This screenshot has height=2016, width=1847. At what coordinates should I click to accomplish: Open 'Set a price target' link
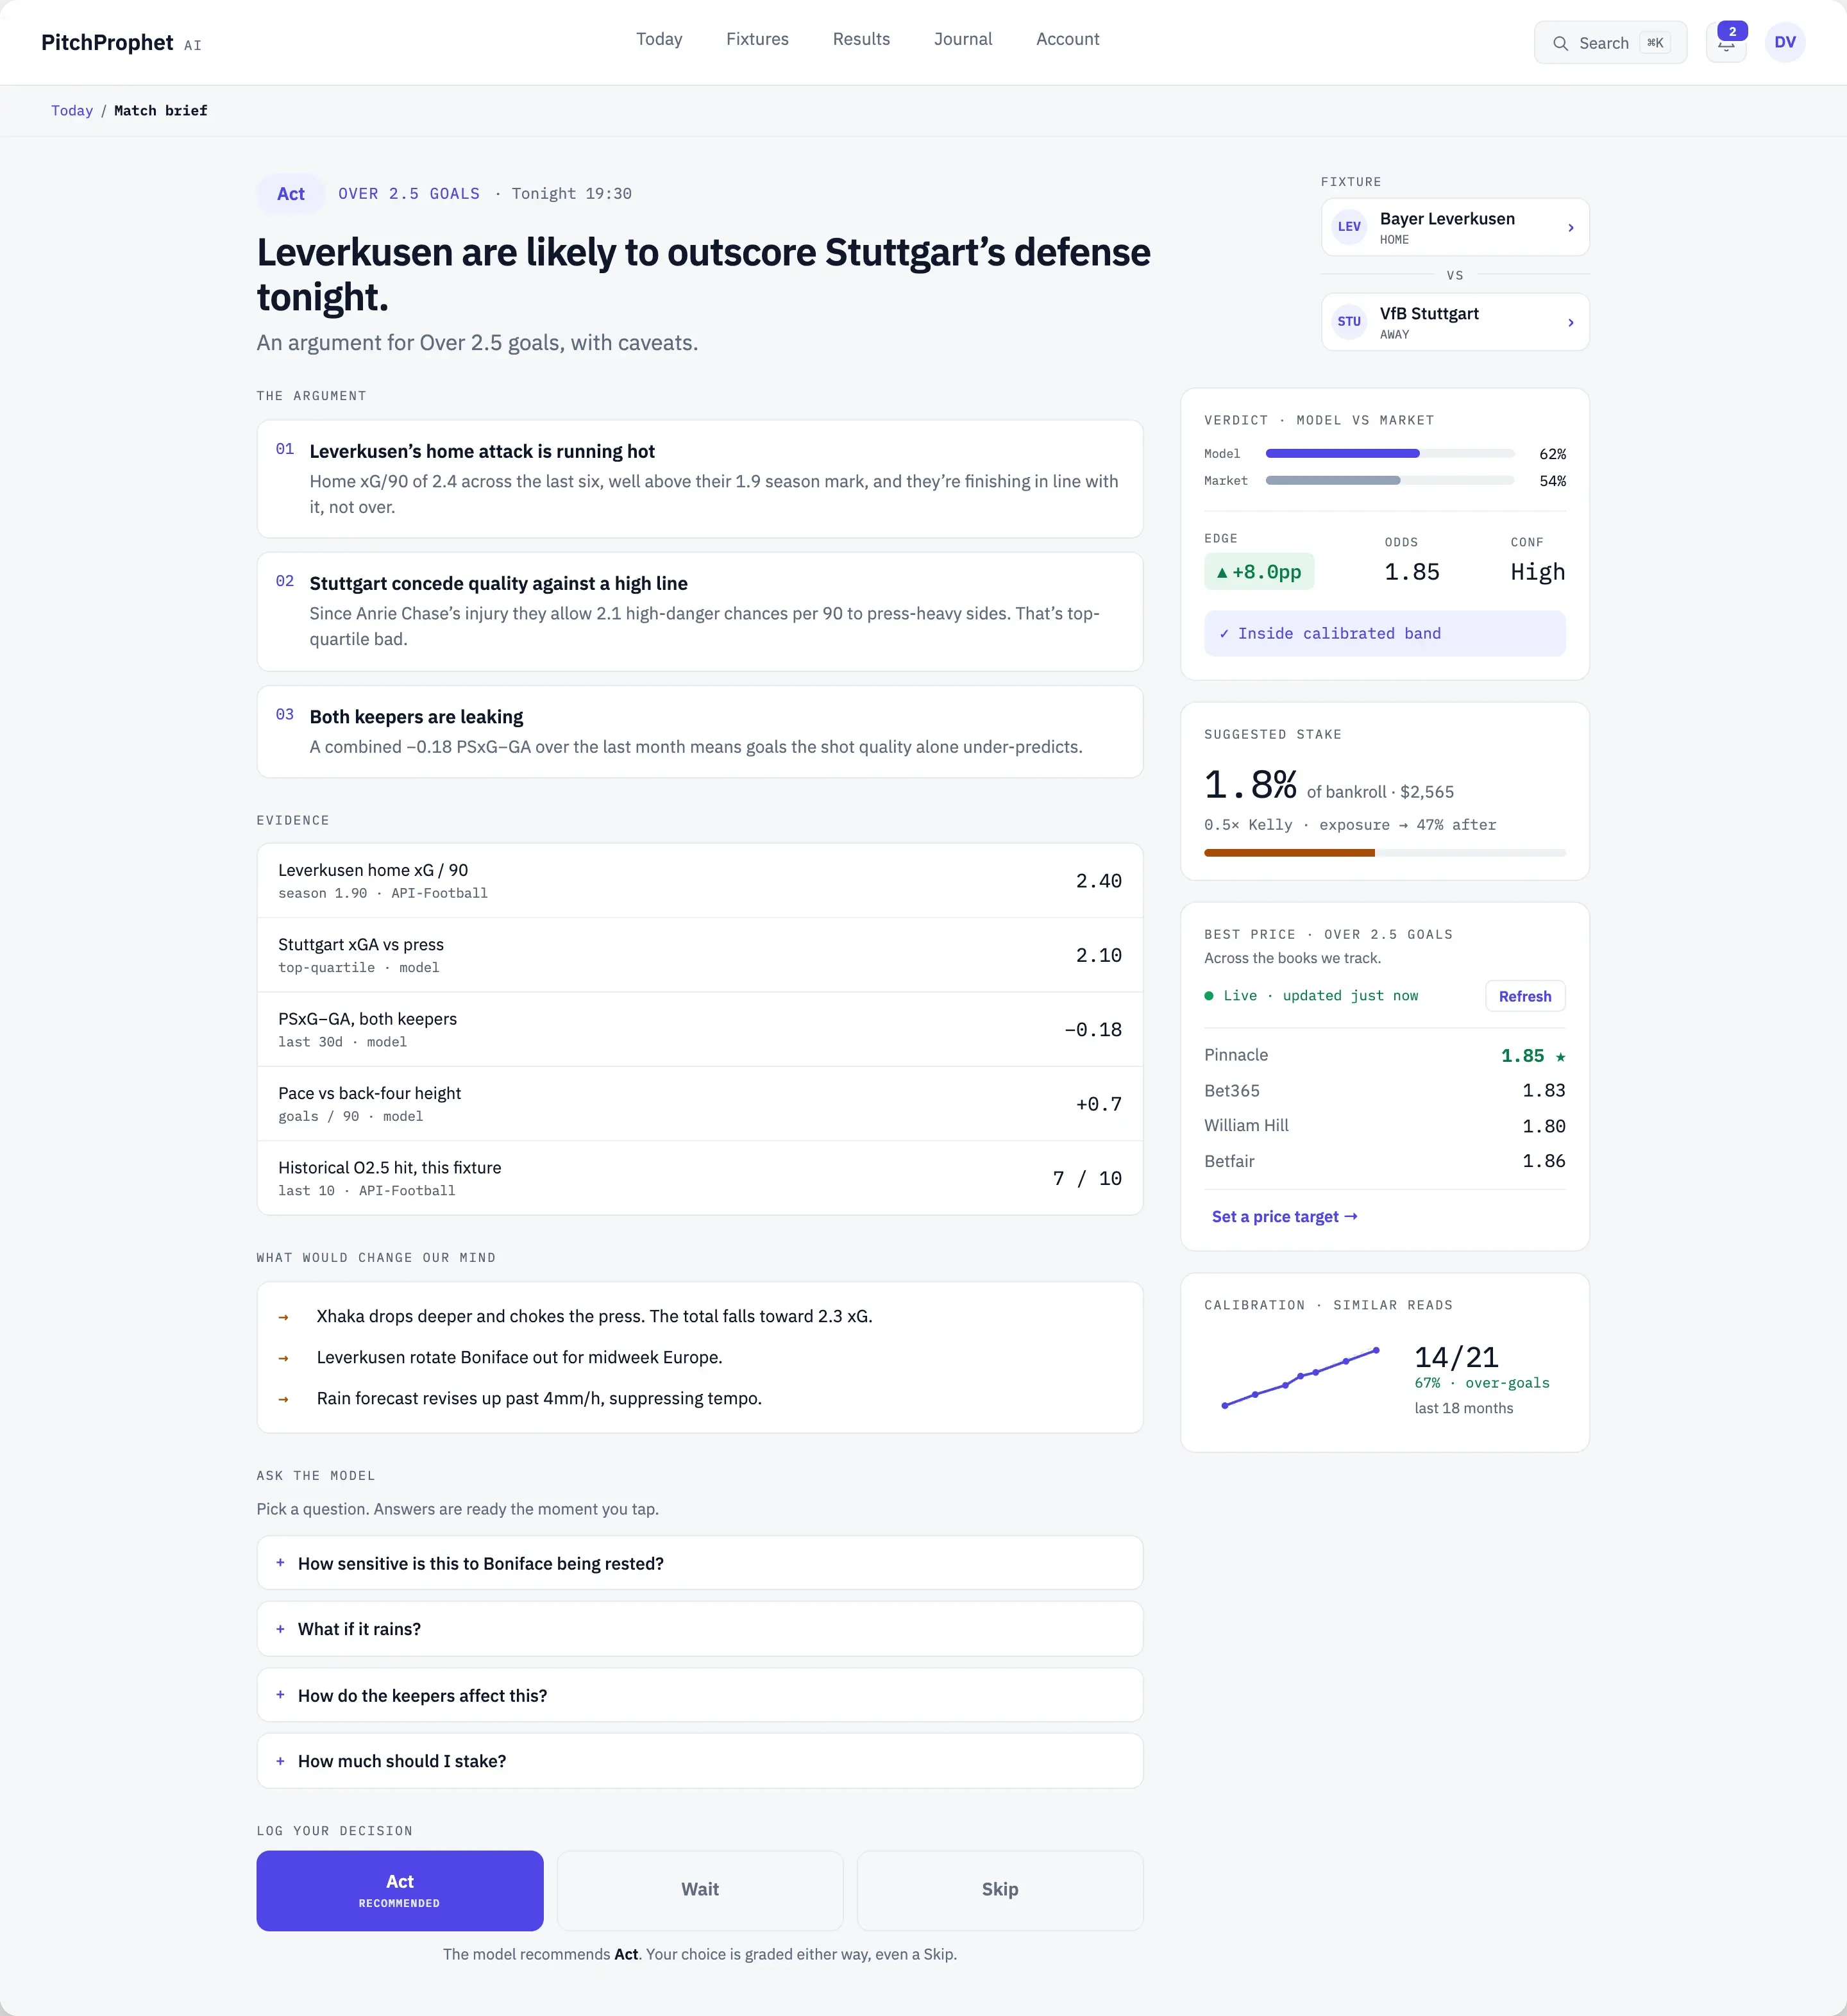pyautogui.click(x=1284, y=1217)
